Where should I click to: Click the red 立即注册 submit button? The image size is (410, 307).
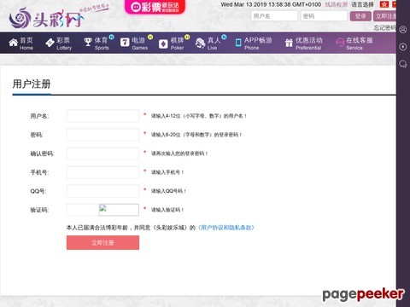point(102,243)
